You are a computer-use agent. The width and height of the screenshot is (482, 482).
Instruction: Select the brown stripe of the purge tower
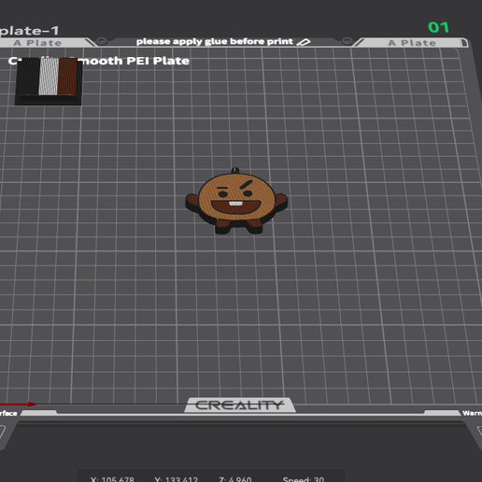67,77
